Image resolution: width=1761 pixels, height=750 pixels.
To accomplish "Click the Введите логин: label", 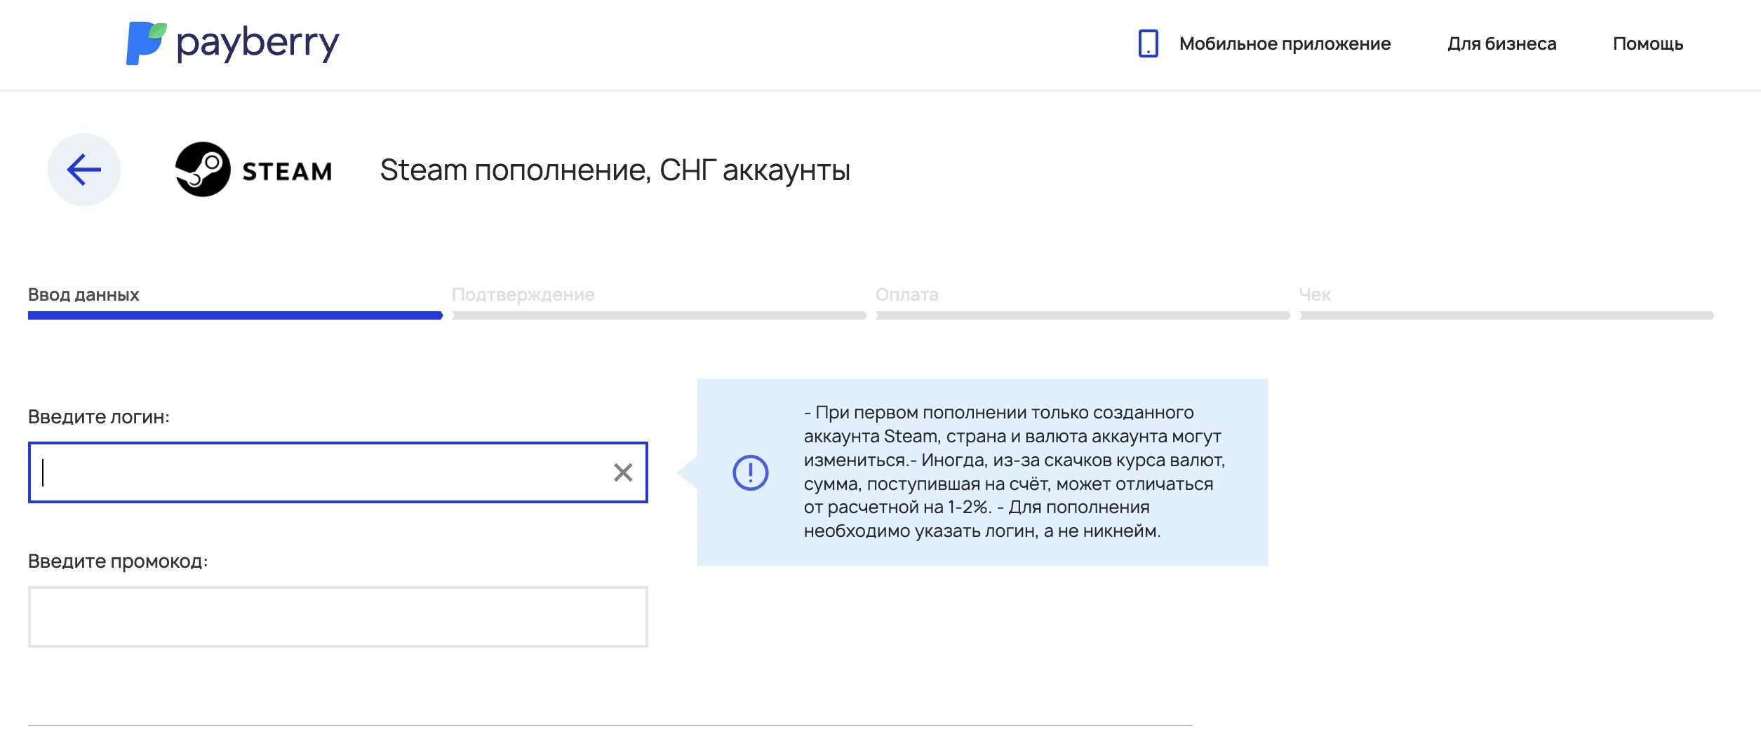I will (99, 417).
